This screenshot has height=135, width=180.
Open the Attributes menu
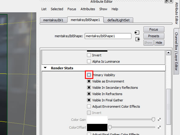coord(88,9)
